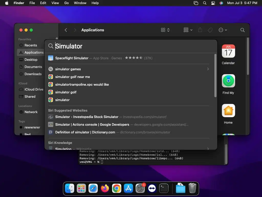The width and height of the screenshot is (262, 197).
Task: Select Applications in Finder sidebar
Action: tap(31, 52)
